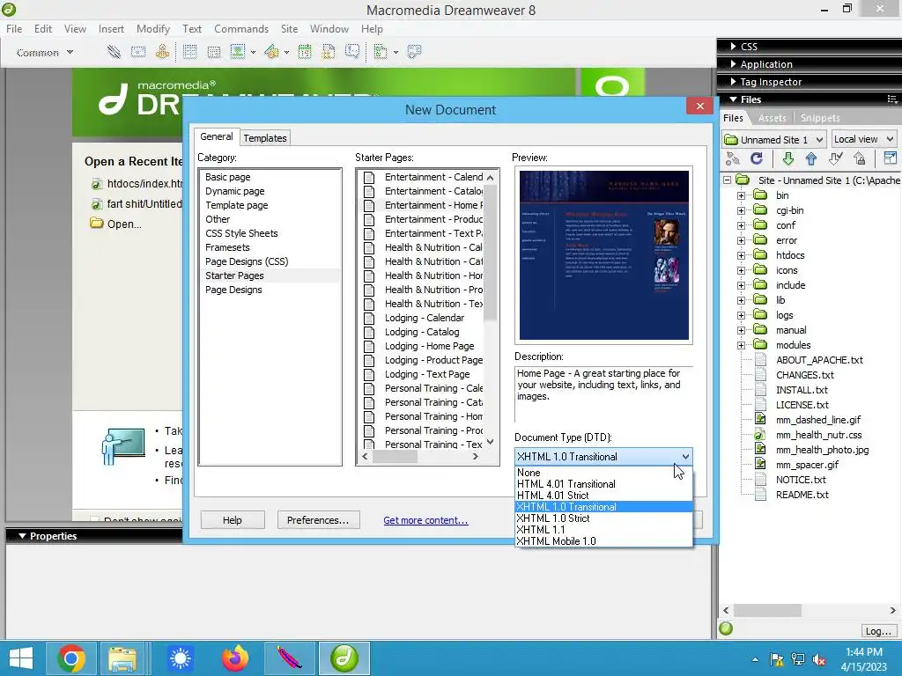The image size is (902, 676).
Task: Click the Media insert icon
Action: tap(271, 52)
